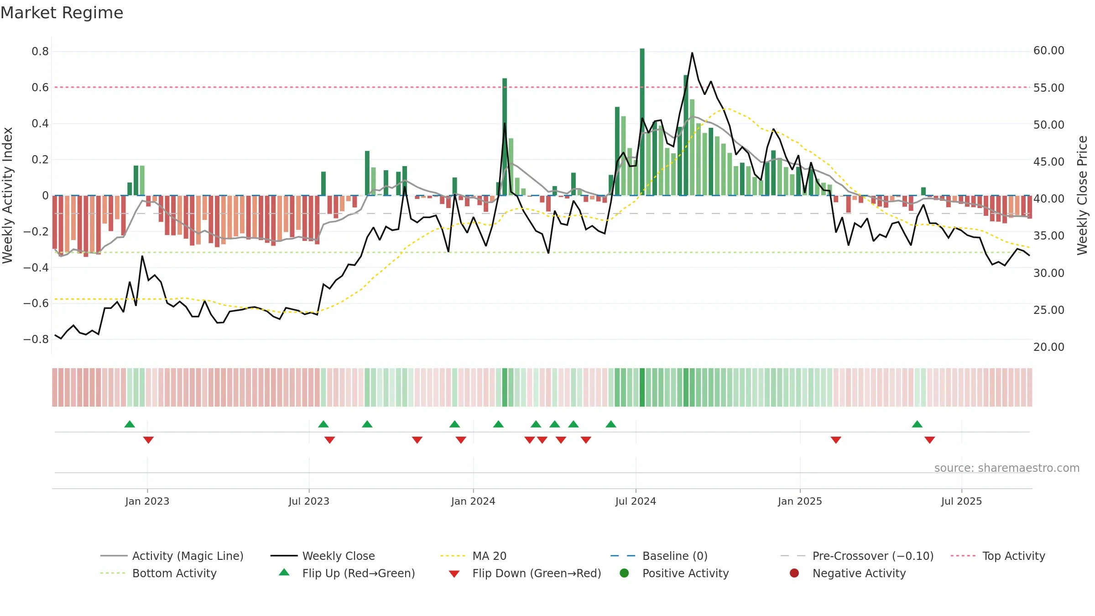Click the source: sharemaestro.com text
The height and width of the screenshot is (616, 1095).
(x=1007, y=468)
